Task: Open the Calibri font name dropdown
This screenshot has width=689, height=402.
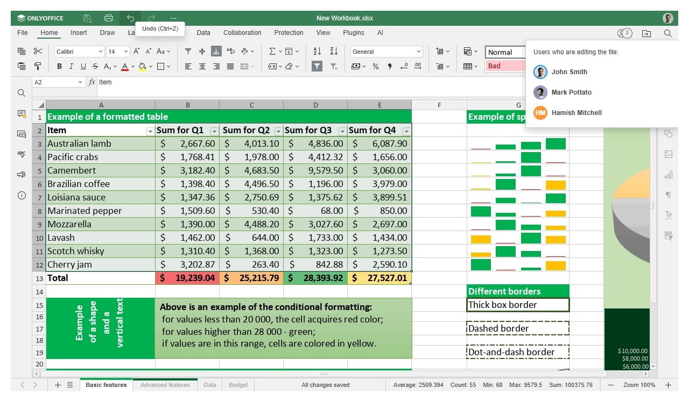Action: 100,52
